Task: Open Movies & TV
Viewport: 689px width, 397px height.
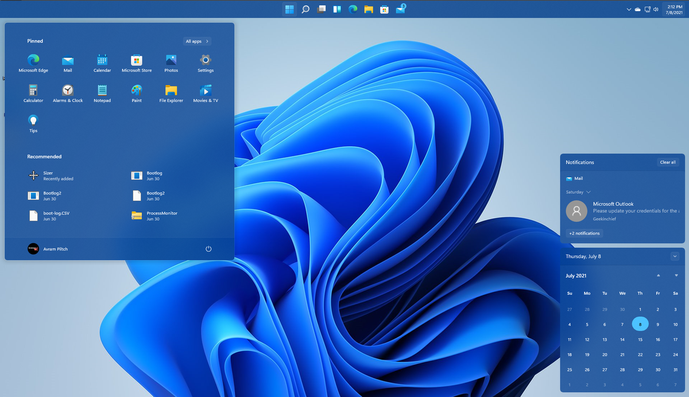Action: click(x=205, y=89)
